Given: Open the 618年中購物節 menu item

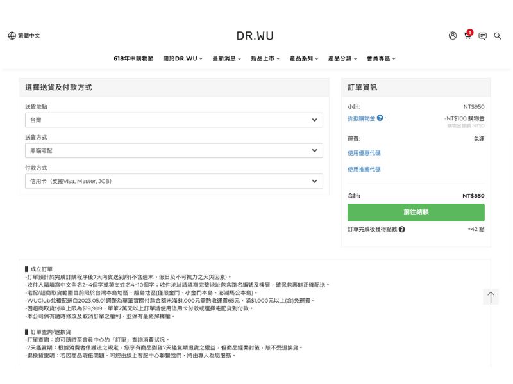Looking at the screenshot, I should pyautogui.click(x=133, y=58).
